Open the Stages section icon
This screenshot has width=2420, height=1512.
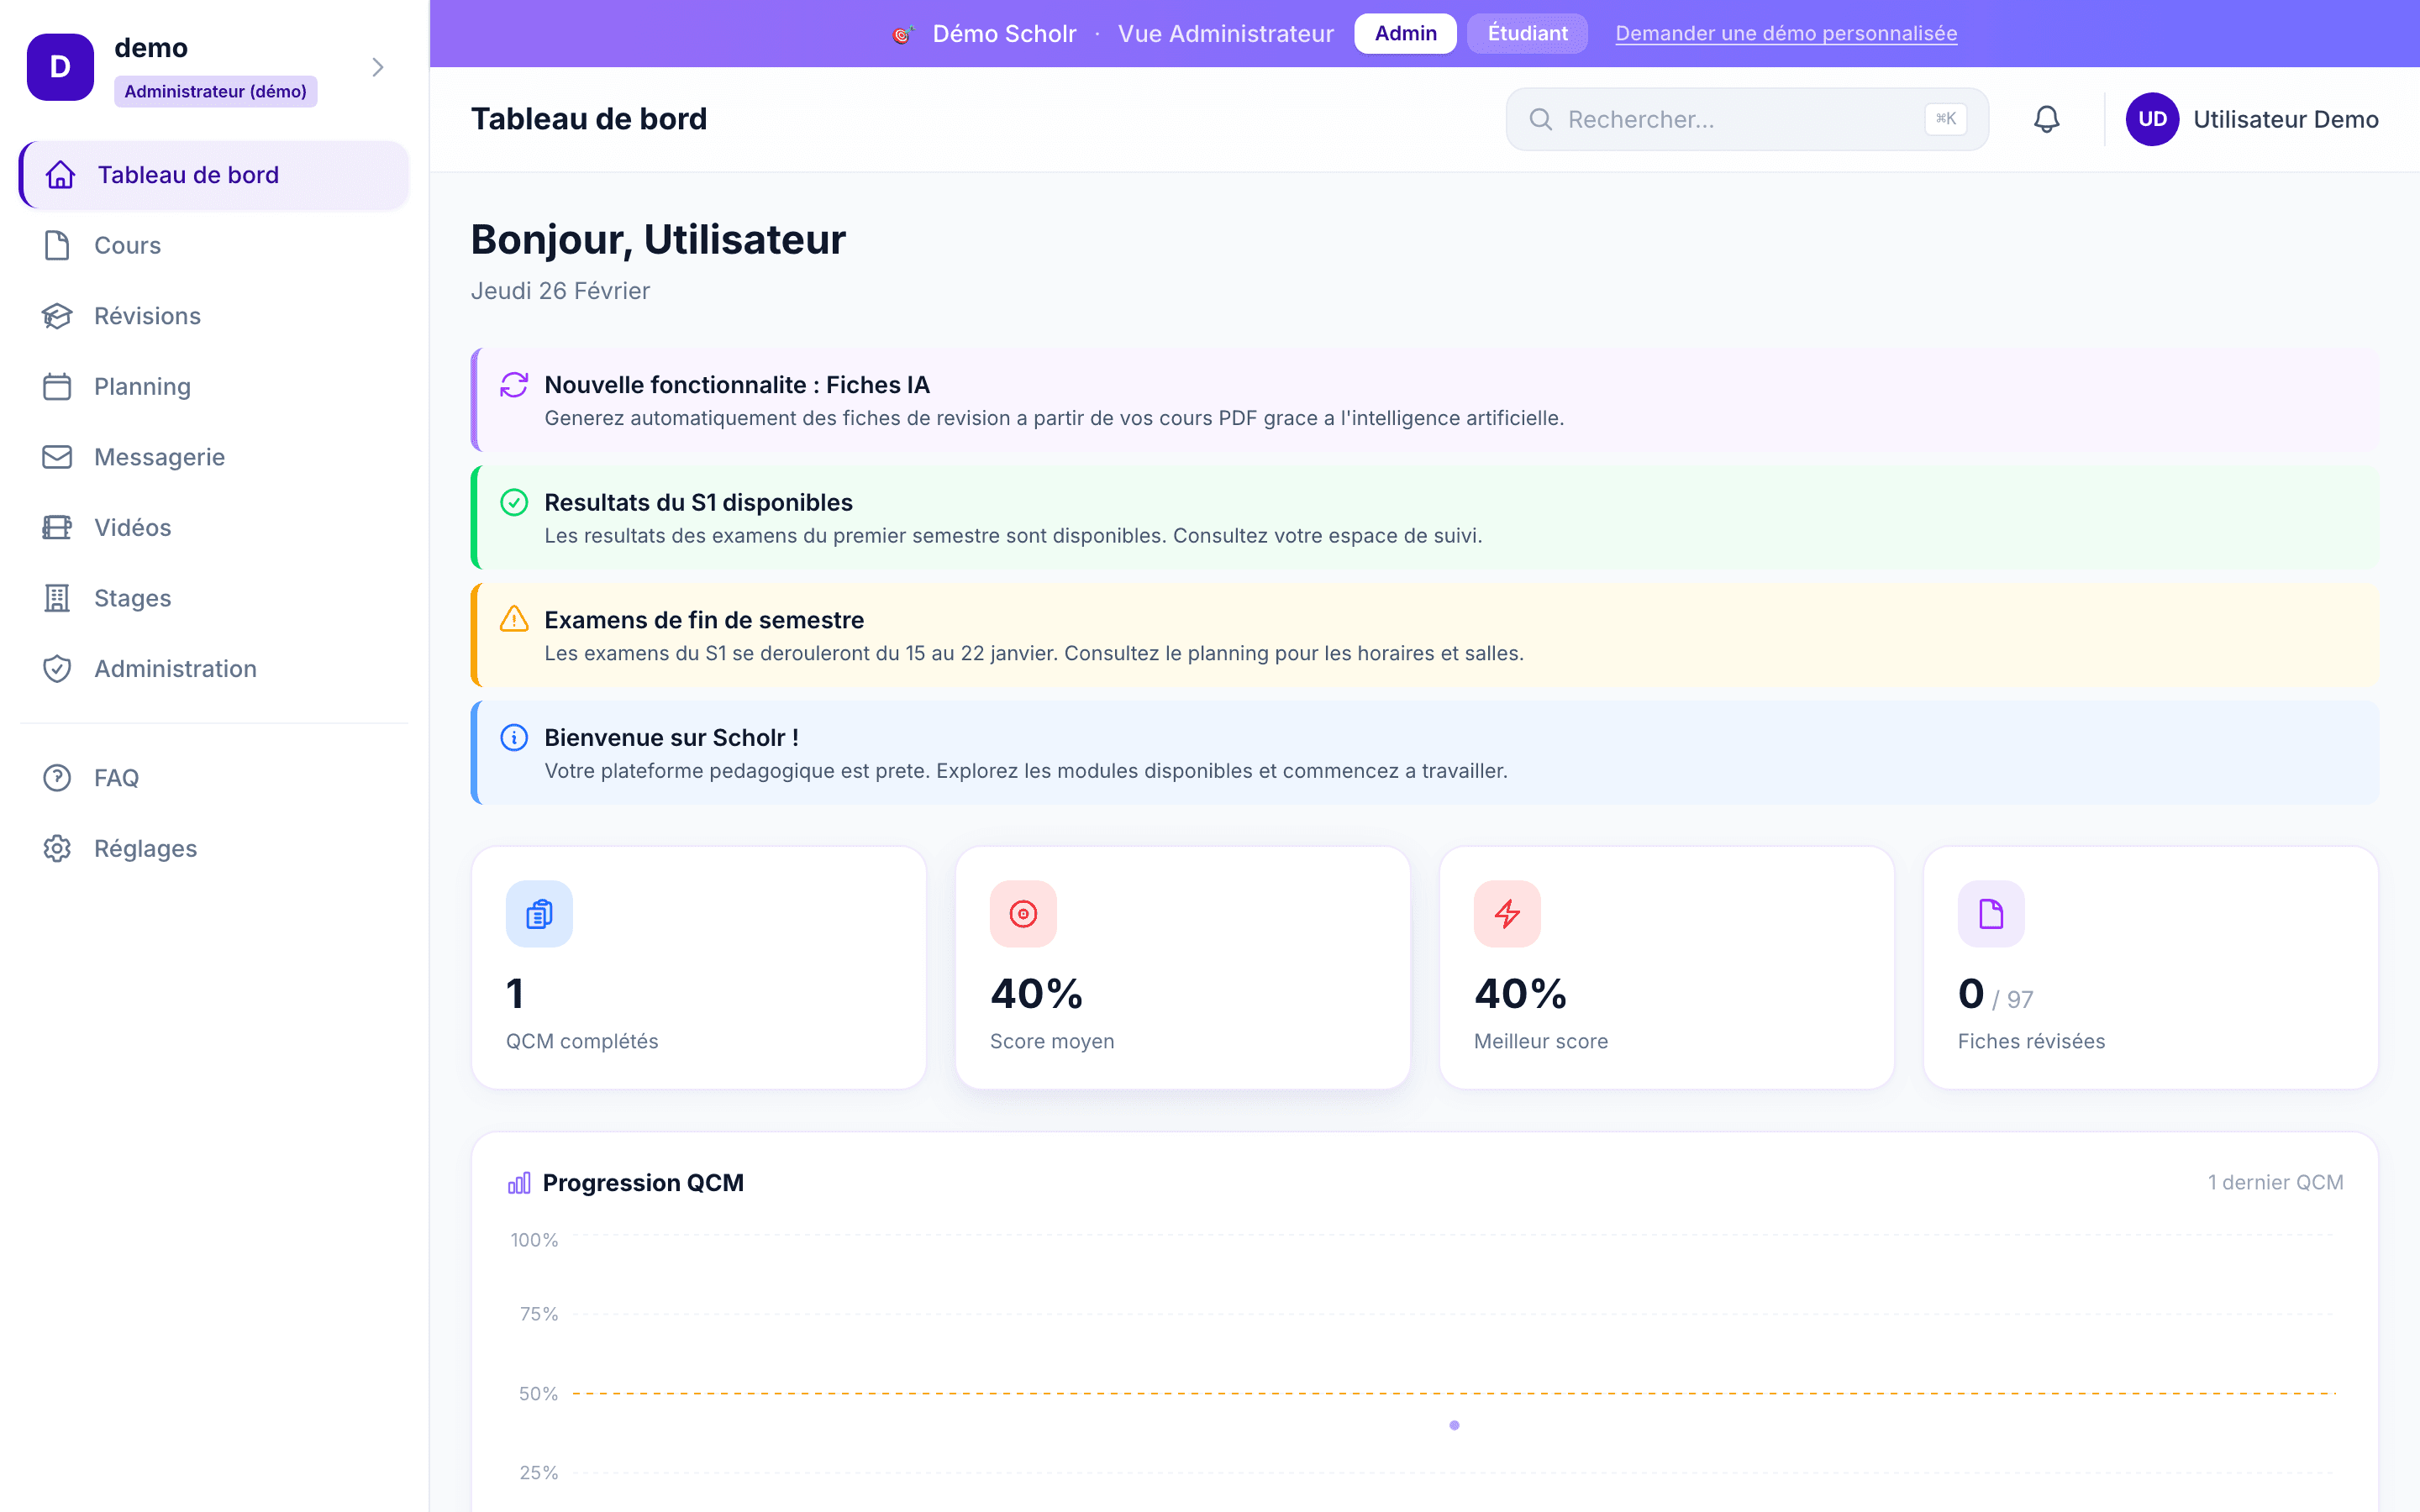(x=57, y=598)
